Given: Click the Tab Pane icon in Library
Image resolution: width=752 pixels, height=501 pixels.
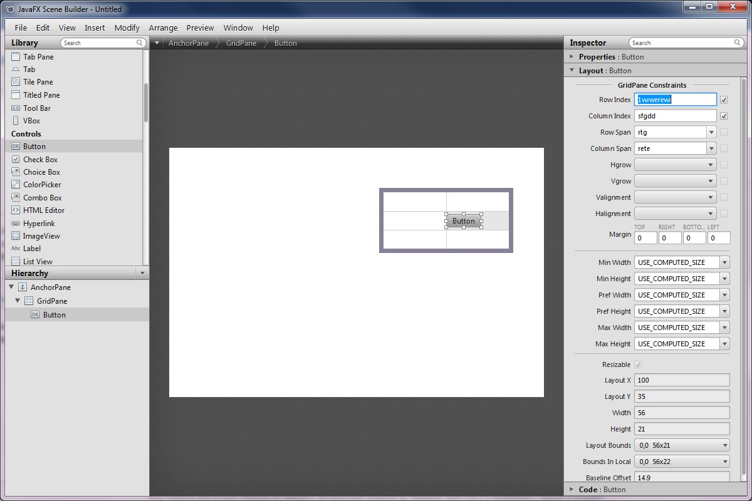Looking at the screenshot, I should [x=16, y=56].
